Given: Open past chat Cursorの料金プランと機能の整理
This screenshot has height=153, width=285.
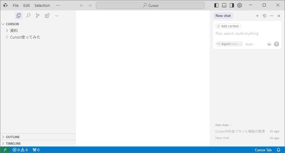Looking at the screenshot, I should click(247, 131).
